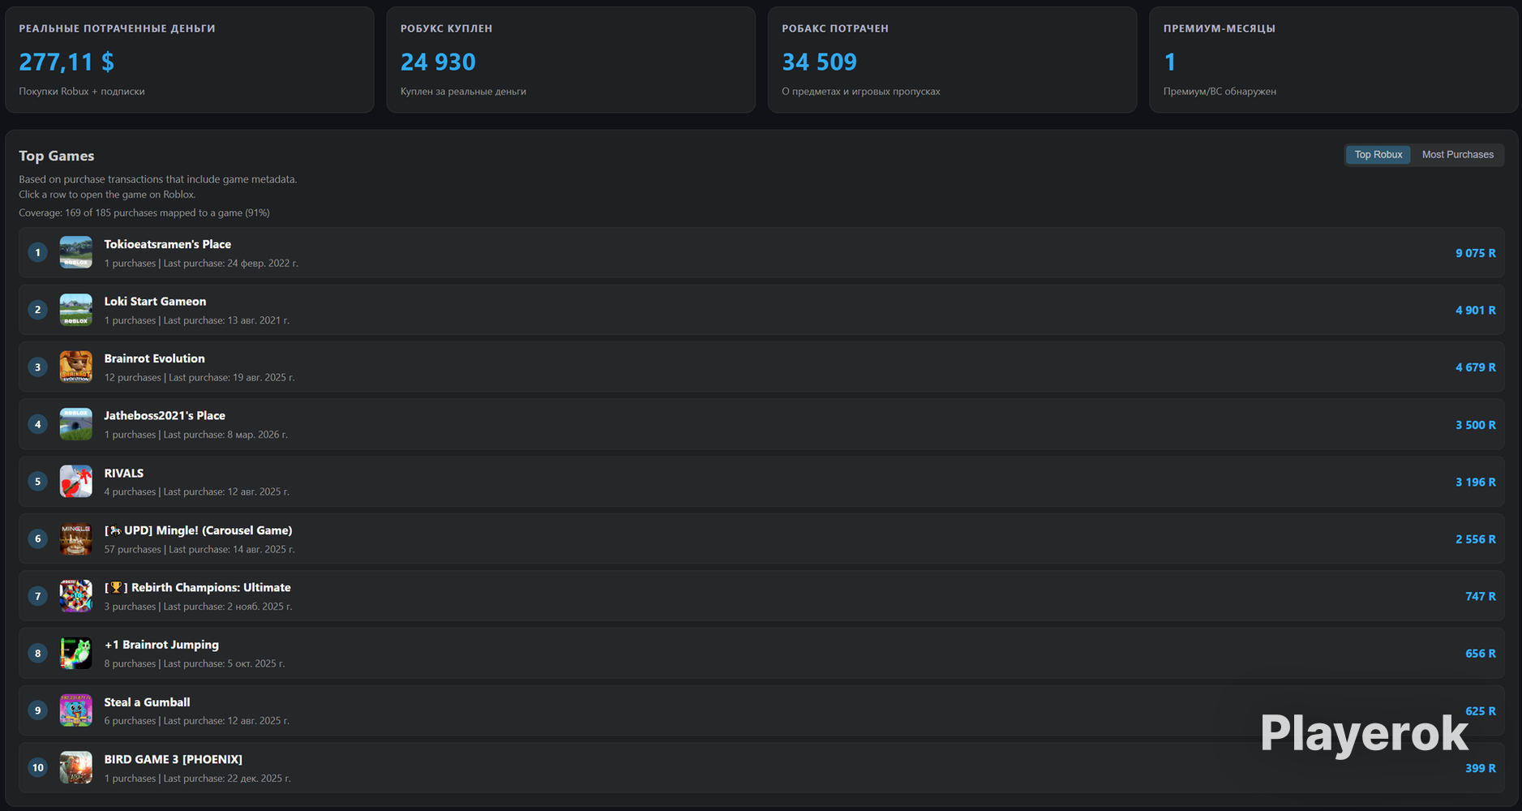1522x811 pixels.
Task: Switch to Most Purchases sorting
Action: (x=1457, y=155)
